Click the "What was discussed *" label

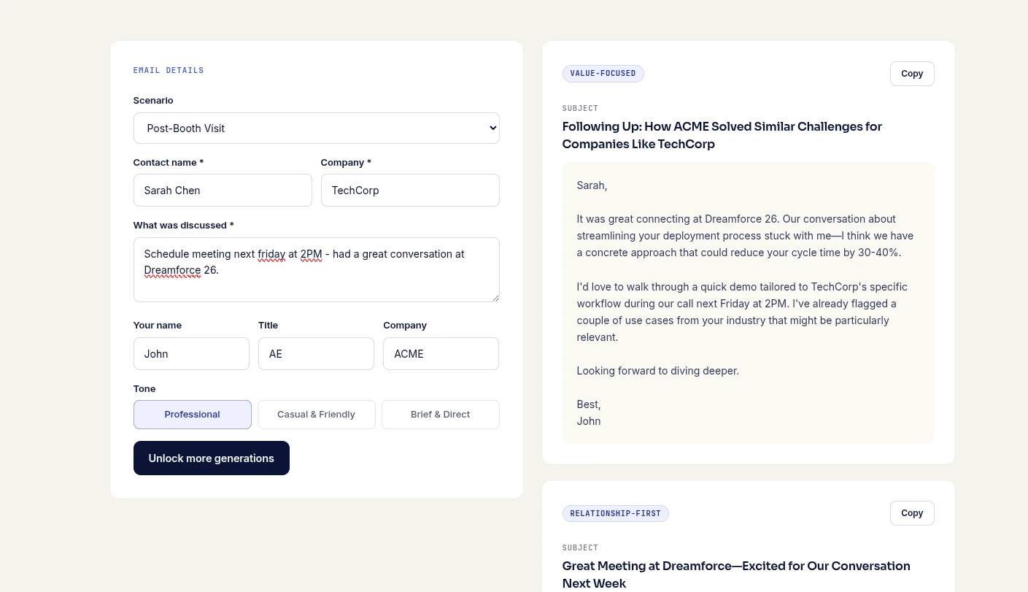184,226
